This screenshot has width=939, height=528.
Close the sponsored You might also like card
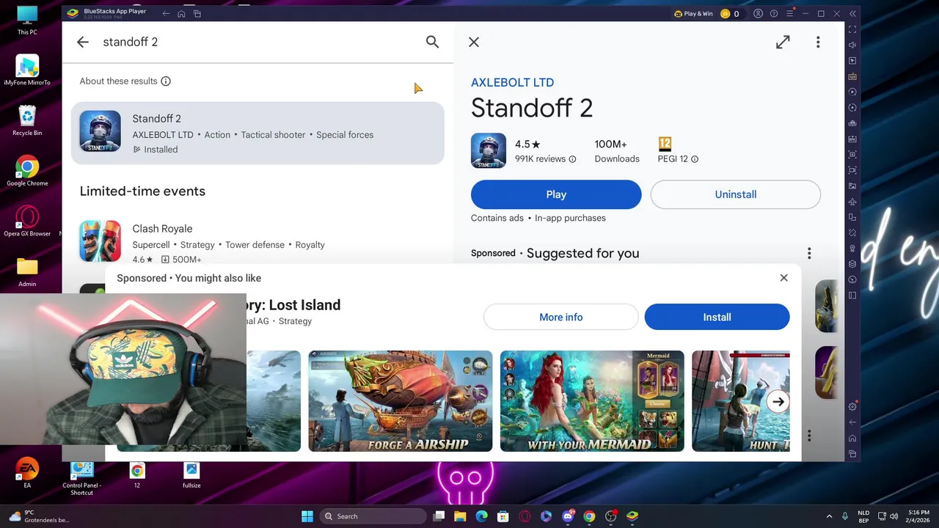[x=783, y=278]
